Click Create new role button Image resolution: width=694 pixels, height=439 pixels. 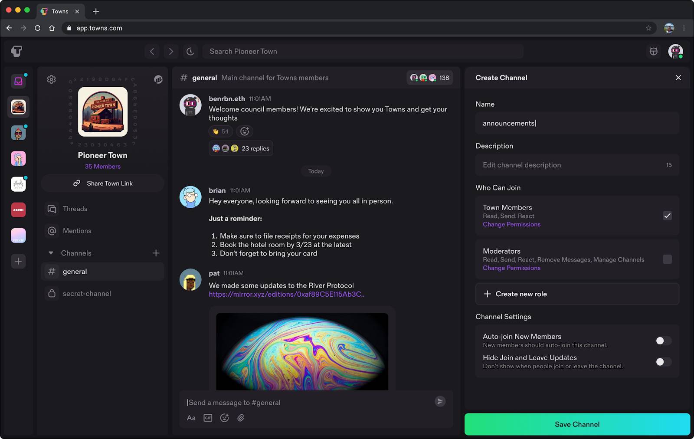click(x=577, y=294)
